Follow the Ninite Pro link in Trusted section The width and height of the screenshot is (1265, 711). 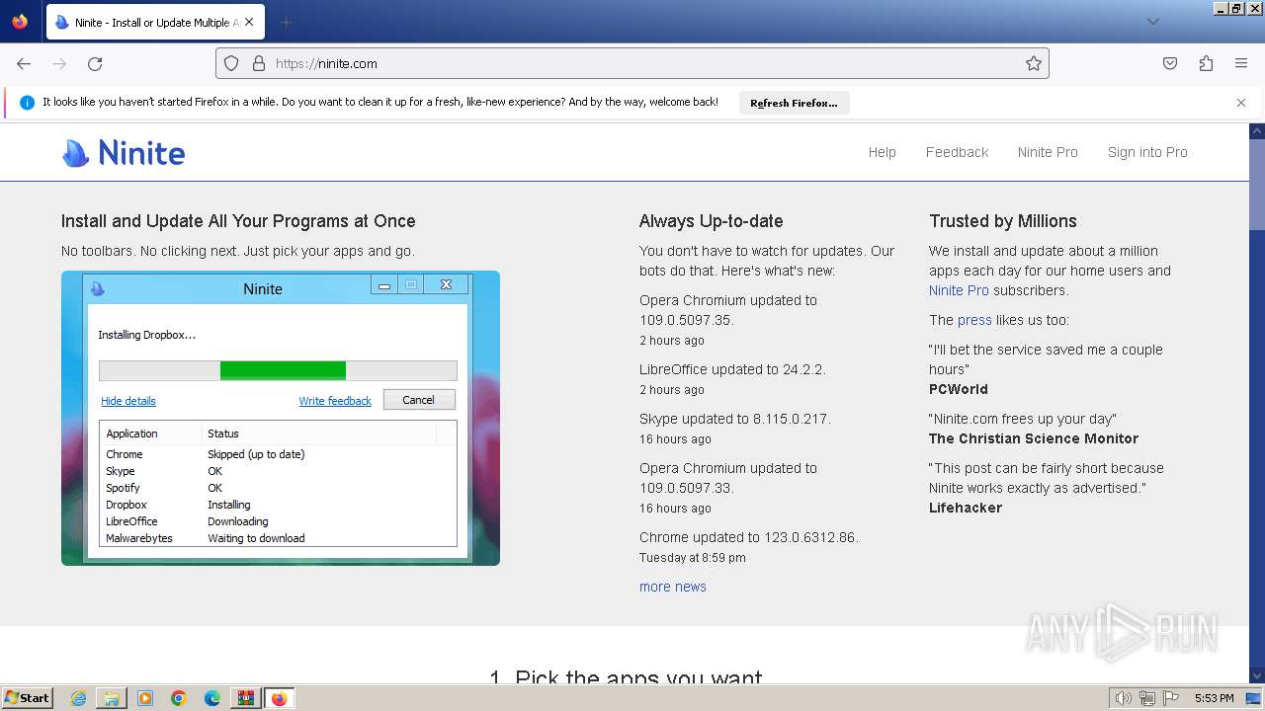pos(959,290)
